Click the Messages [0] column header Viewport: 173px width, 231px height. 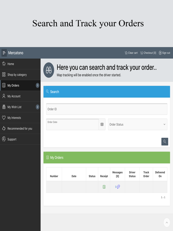pos(117,174)
